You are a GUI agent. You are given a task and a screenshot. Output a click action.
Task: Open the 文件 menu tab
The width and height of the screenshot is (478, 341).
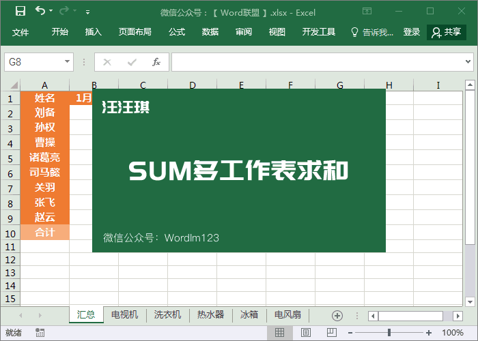pos(20,32)
